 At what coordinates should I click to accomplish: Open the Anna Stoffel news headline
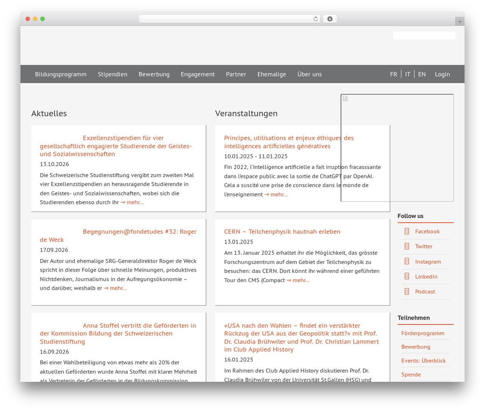click(118, 333)
